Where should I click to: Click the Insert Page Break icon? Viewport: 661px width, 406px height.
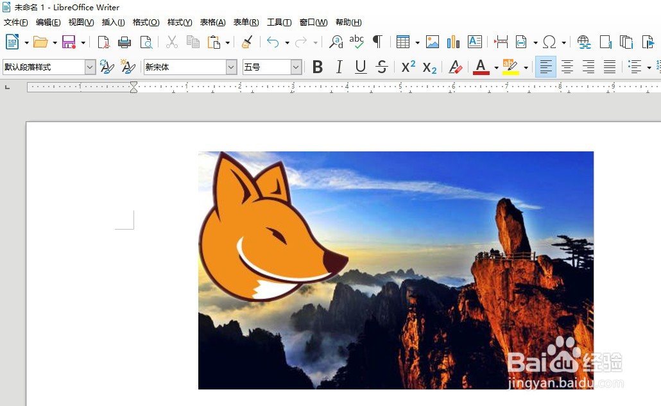(501, 42)
